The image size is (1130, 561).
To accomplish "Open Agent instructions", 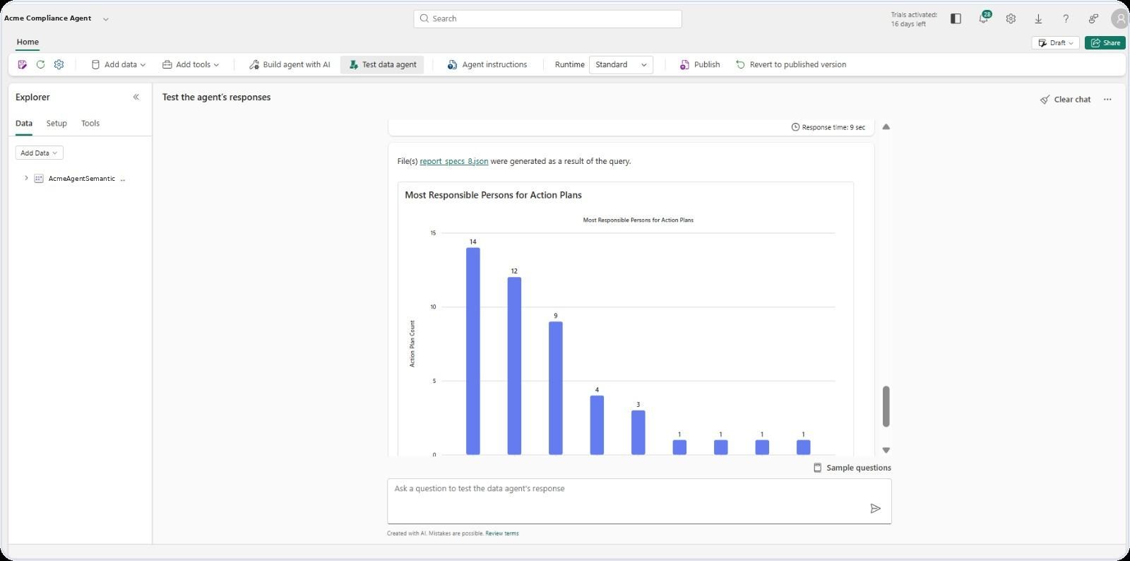I will click(x=487, y=64).
